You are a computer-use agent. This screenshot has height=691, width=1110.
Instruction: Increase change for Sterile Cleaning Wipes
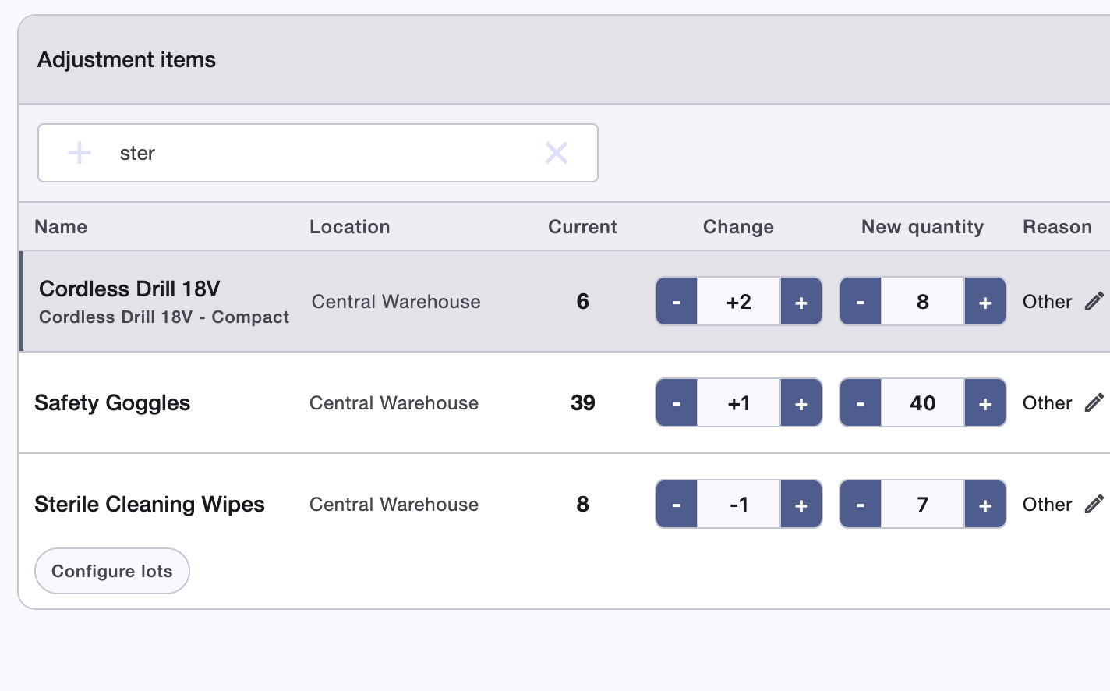801,505
